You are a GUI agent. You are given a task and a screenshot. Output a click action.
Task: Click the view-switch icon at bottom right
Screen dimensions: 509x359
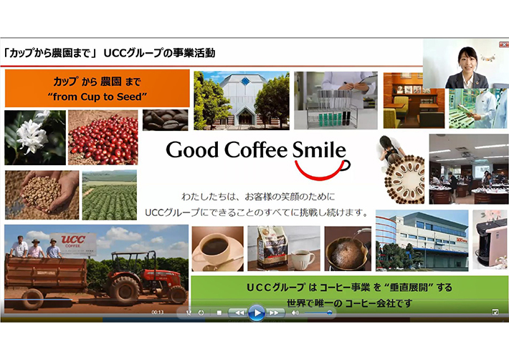pyautogui.click(x=495, y=312)
